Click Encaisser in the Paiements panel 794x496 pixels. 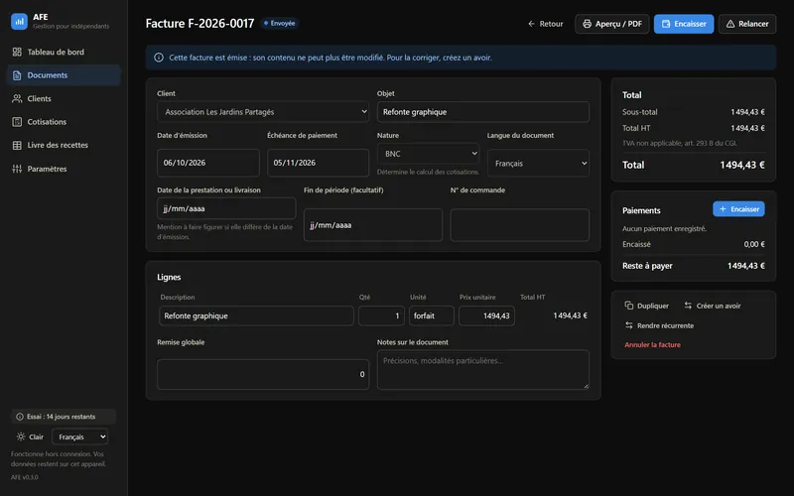click(x=738, y=209)
